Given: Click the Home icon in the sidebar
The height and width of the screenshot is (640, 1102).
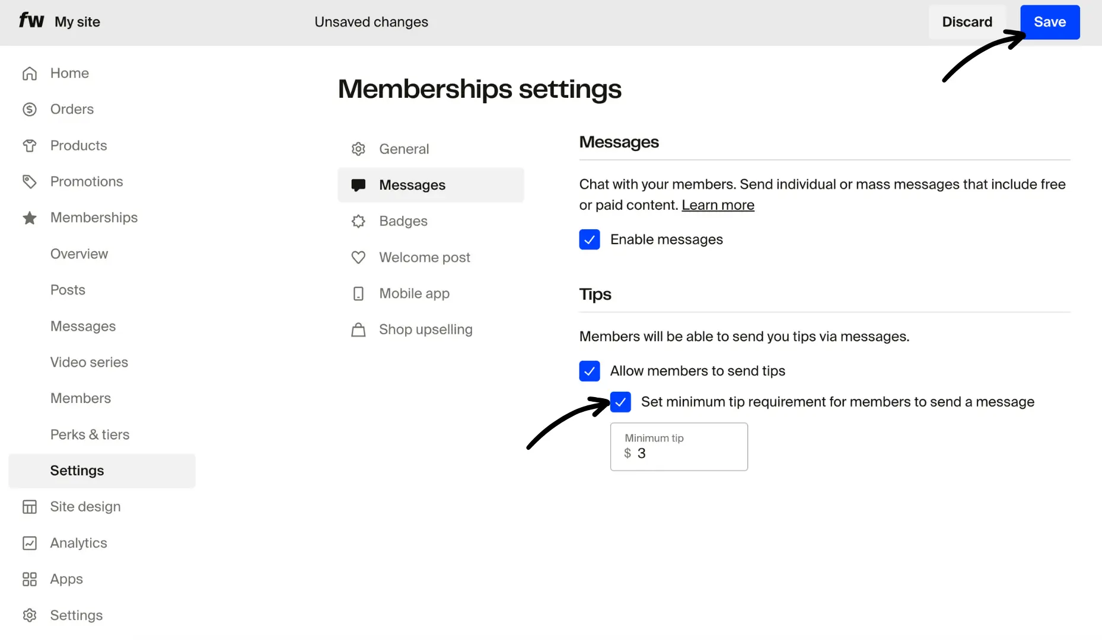Looking at the screenshot, I should 30,73.
